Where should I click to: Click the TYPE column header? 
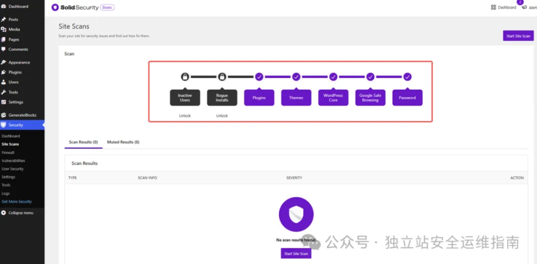click(x=72, y=178)
